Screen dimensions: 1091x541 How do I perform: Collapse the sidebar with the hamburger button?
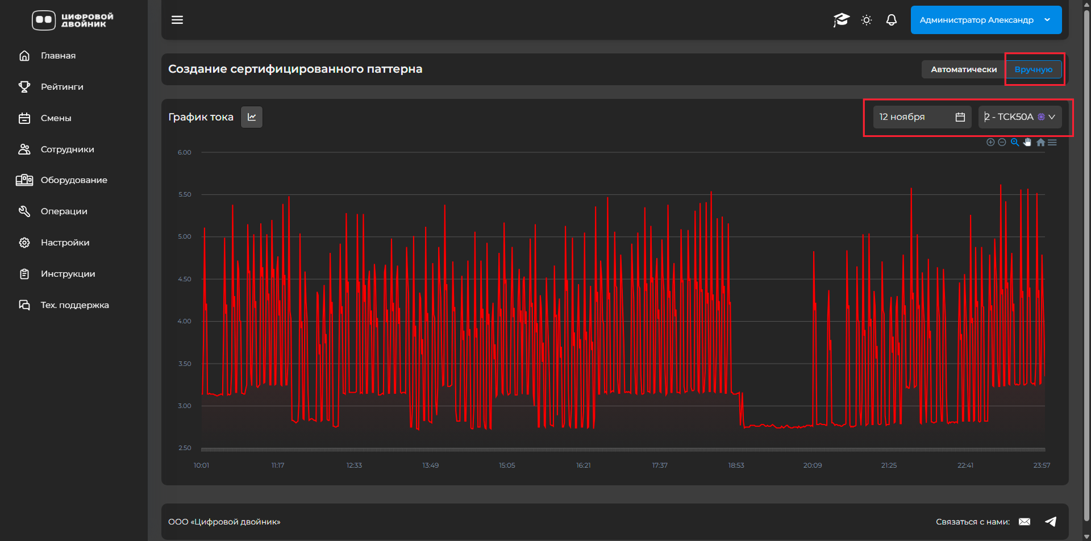[177, 20]
